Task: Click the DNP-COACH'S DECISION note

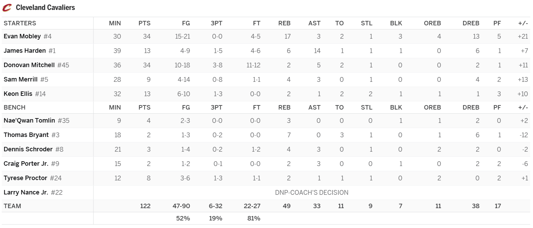Action: click(x=312, y=192)
